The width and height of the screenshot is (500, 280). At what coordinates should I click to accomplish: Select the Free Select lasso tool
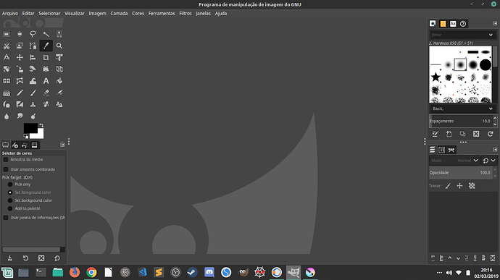click(33, 34)
